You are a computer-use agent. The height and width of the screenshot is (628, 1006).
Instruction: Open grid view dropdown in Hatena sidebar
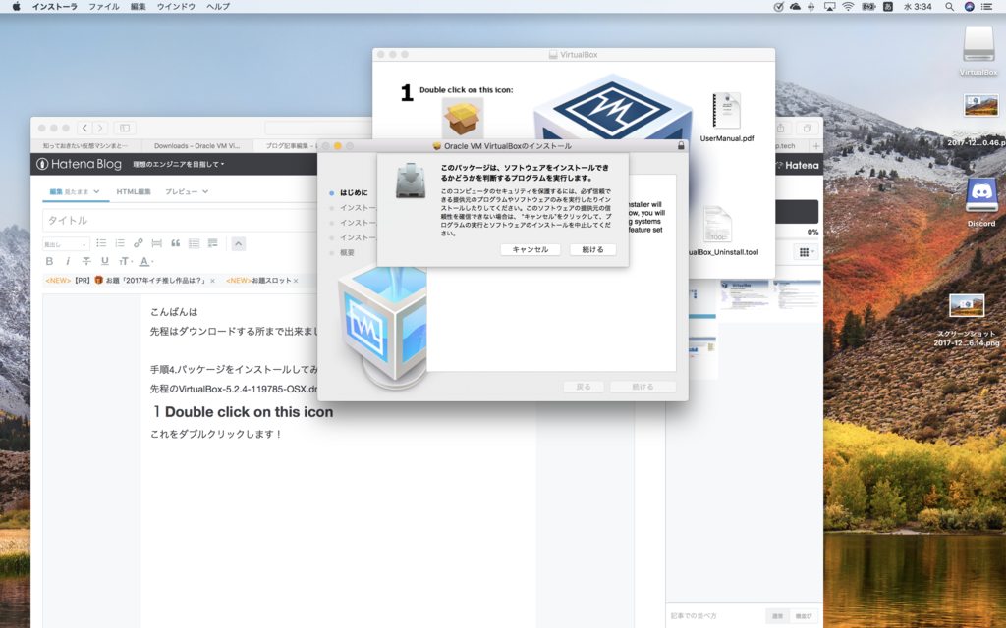point(806,252)
